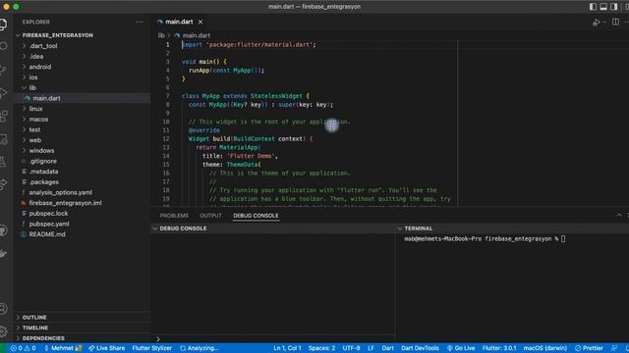Image resolution: width=629 pixels, height=353 pixels.
Task: Open pubspec.lock file
Action: coord(48,214)
